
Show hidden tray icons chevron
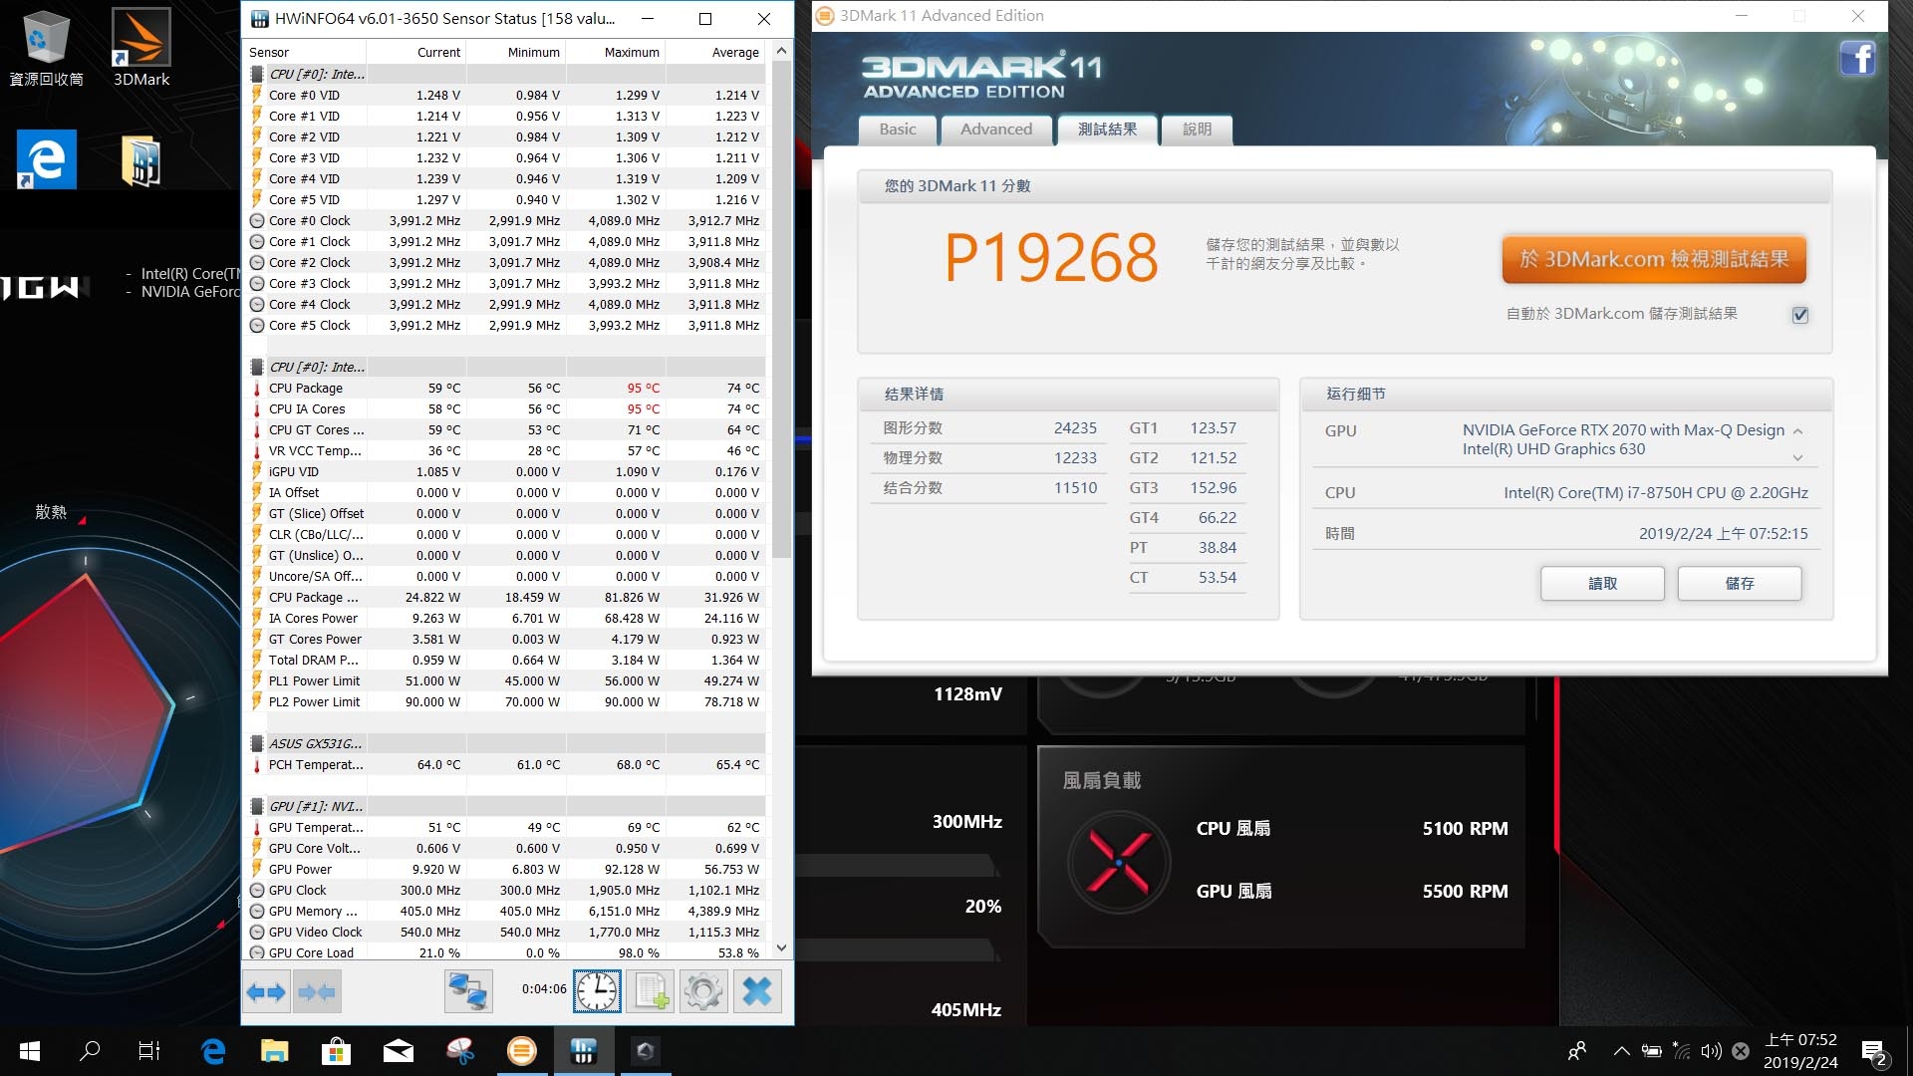click(1622, 1051)
